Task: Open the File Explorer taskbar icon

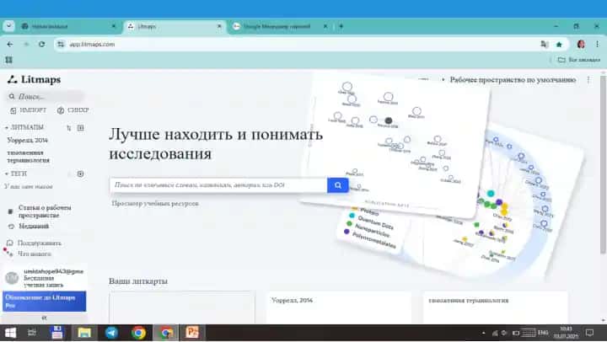Action: click(84, 333)
